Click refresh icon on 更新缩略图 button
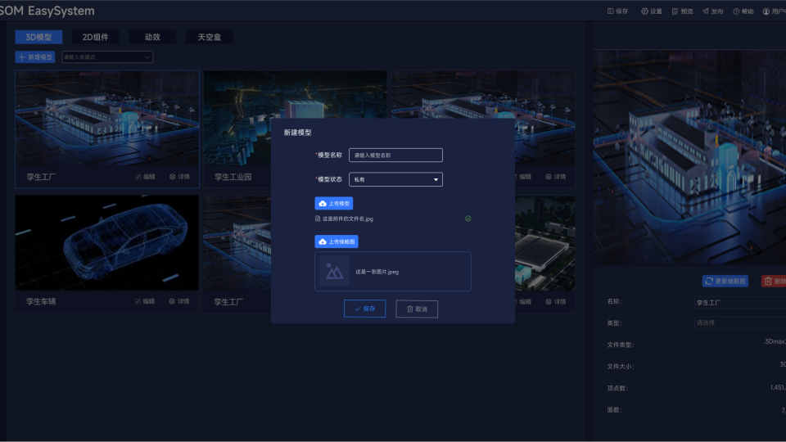Viewport: 786px width, 442px height. [709, 281]
